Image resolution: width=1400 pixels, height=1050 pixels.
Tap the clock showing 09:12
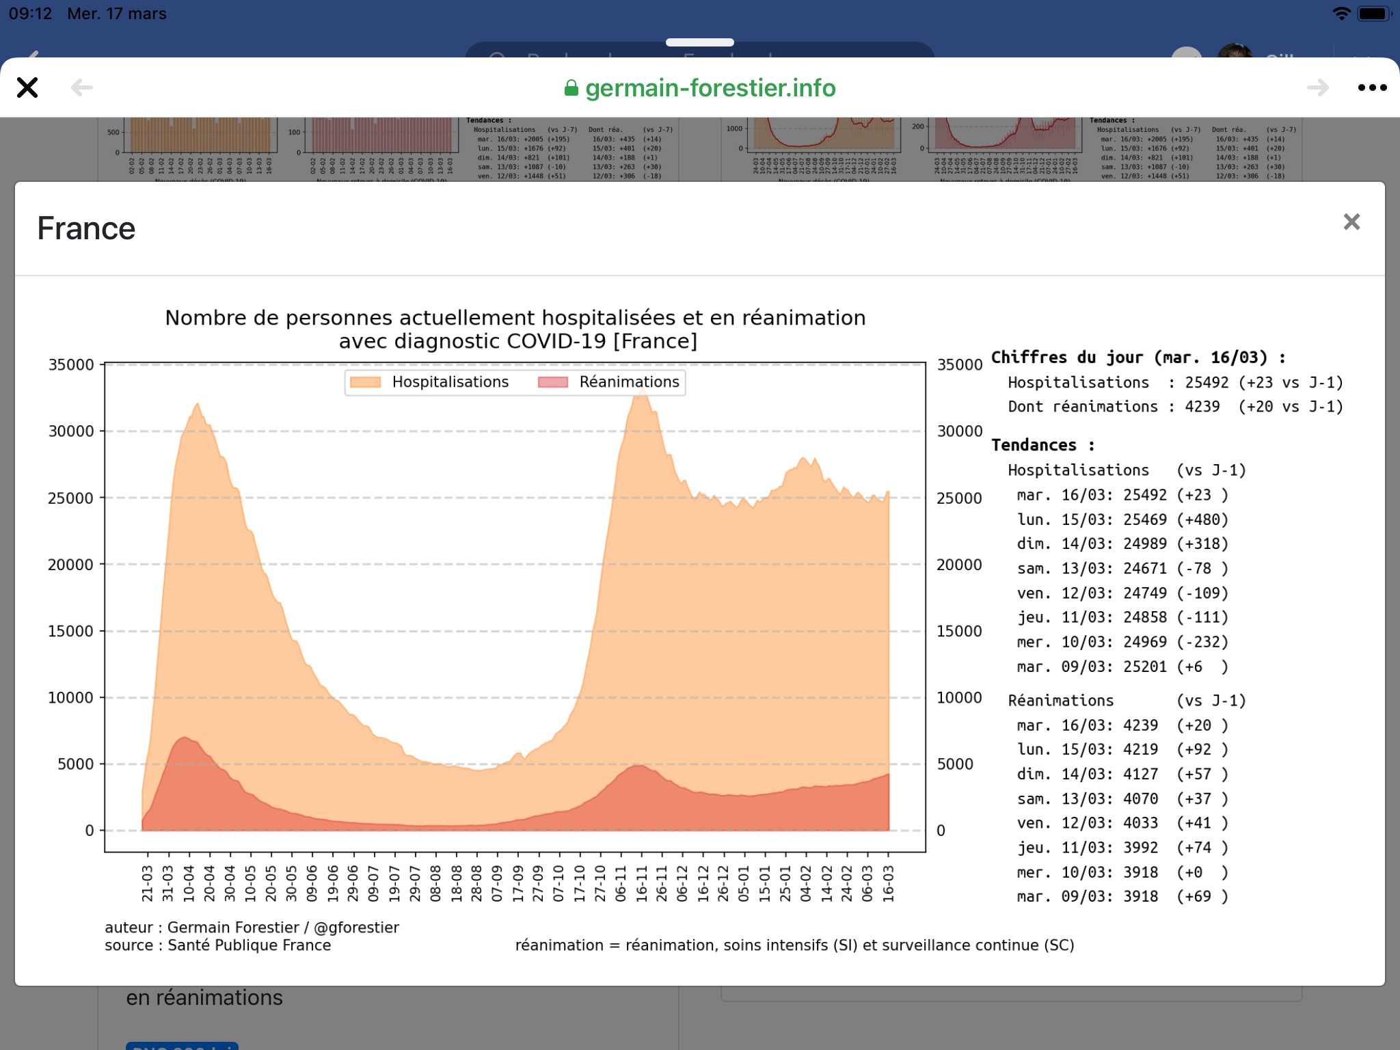30,14
